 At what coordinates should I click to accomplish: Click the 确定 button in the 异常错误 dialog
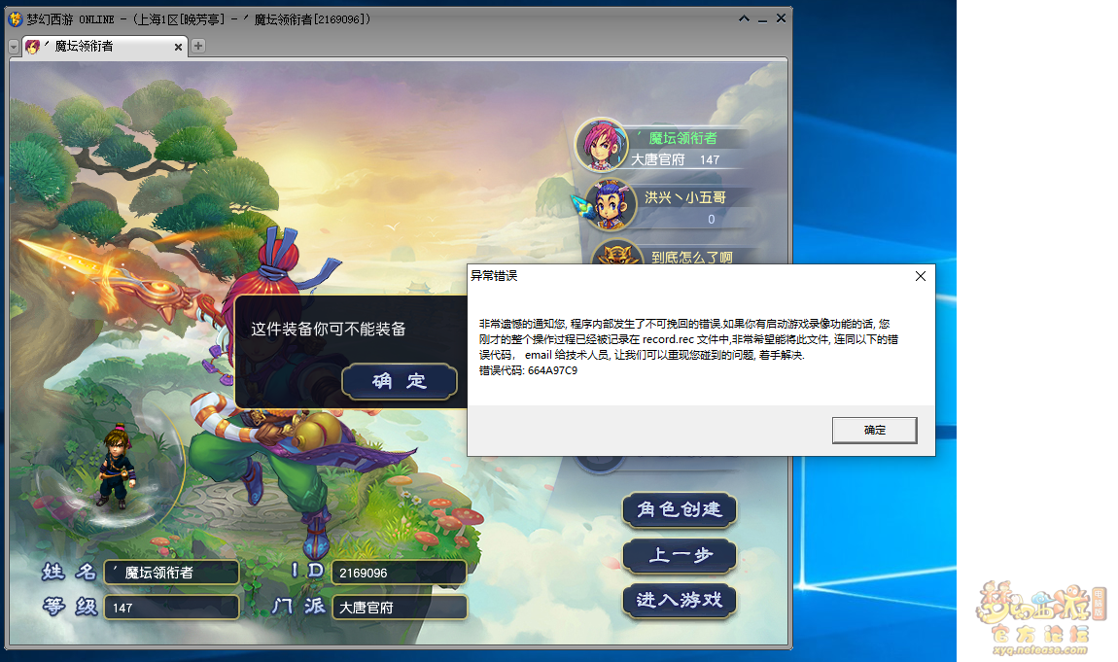point(874,431)
